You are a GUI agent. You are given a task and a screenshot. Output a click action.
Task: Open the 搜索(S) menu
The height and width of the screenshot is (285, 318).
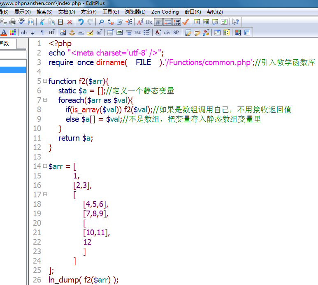44,12
